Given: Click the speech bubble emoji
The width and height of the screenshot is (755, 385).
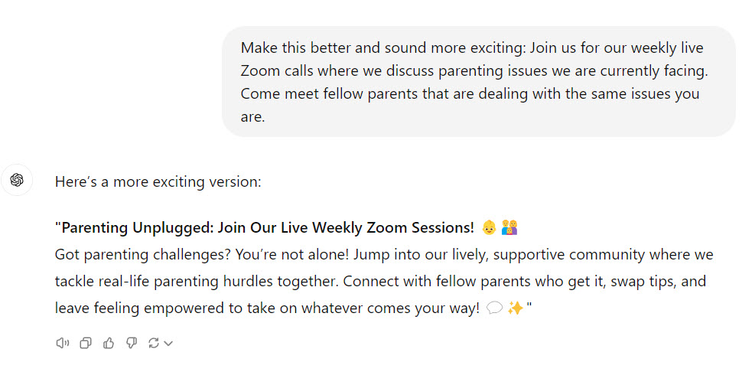Looking at the screenshot, I should [x=494, y=308].
